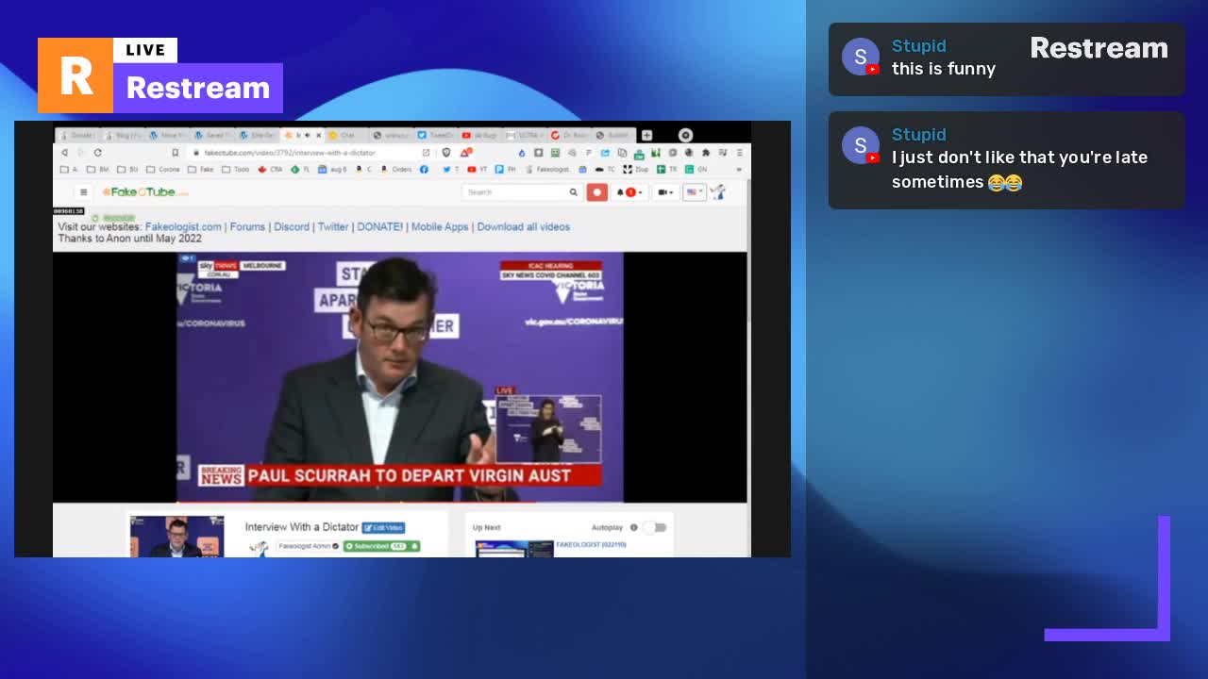The image size is (1208, 679).
Task: Click the browser back arrow
Action: pos(64,153)
